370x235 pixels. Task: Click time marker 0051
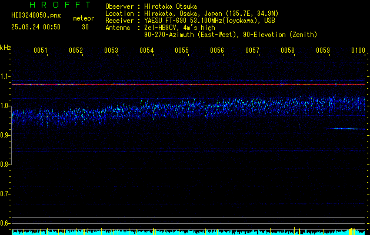pyautogui.click(x=41, y=51)
